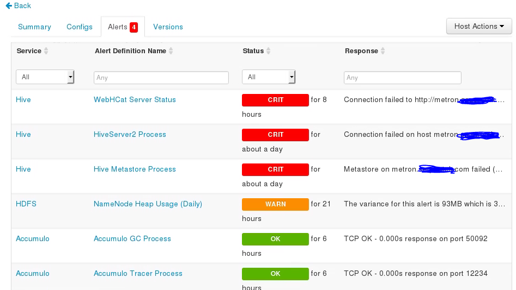
Task: Open Accumulo service link in Tracer row
Action: pos(33,274)
